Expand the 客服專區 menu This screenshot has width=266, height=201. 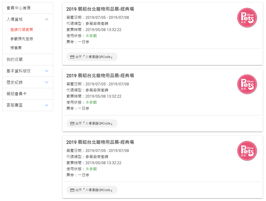pyautogui.click(x=46, y=105)
